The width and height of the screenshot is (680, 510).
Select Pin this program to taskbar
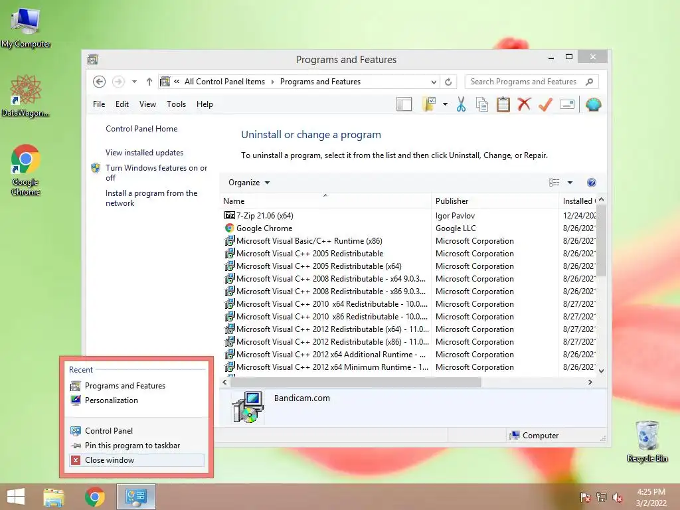pos(137,446)
